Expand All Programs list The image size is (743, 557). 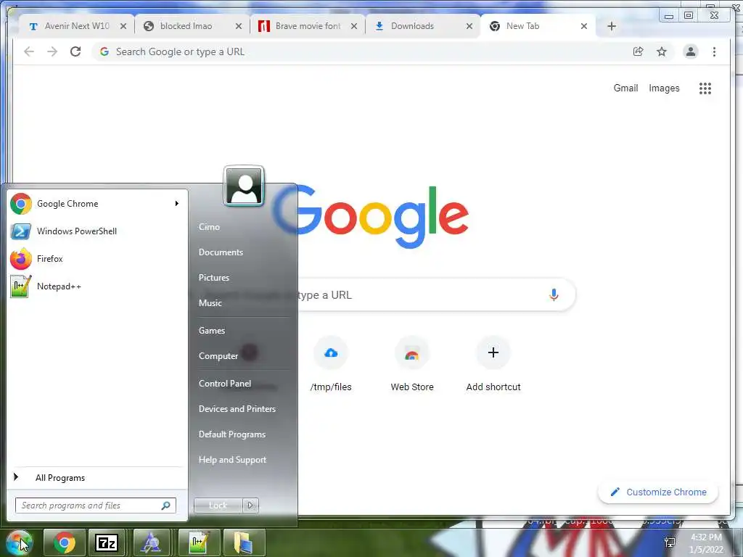tap(97, 477)
